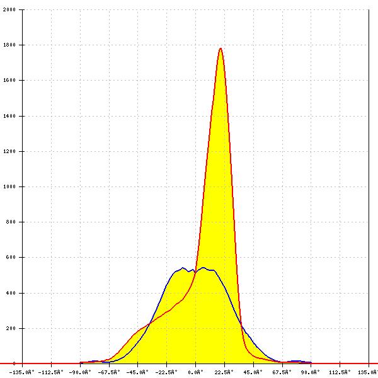The width and height of the screenshot is (378, 378).
Task: Click the red curve's peak near 1800
Action: pos(220,49)
